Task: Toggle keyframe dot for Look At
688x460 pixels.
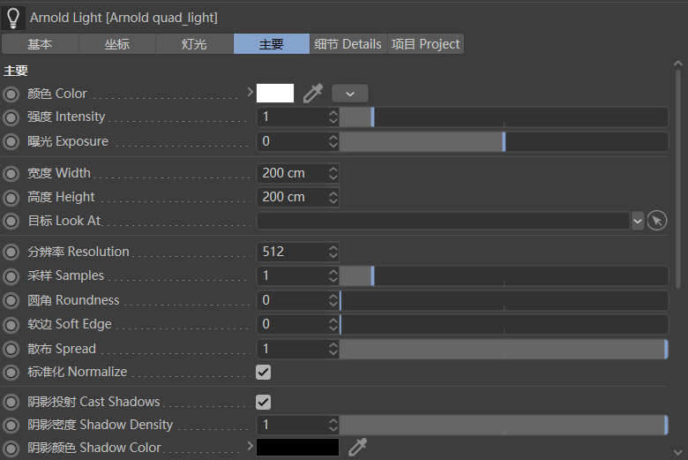Action: [x=11, y=221]
